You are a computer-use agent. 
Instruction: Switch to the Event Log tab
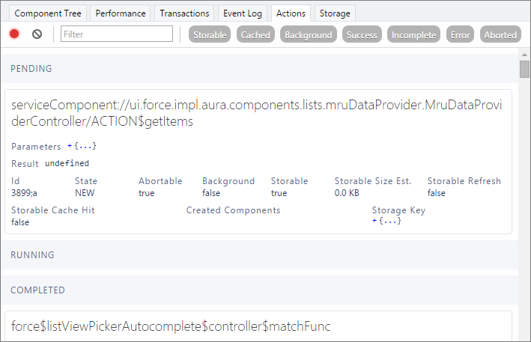(243, 13)
